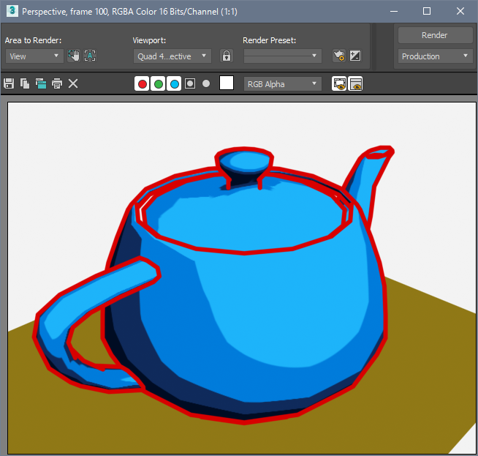Click the white color swatch

click(227, 83)
